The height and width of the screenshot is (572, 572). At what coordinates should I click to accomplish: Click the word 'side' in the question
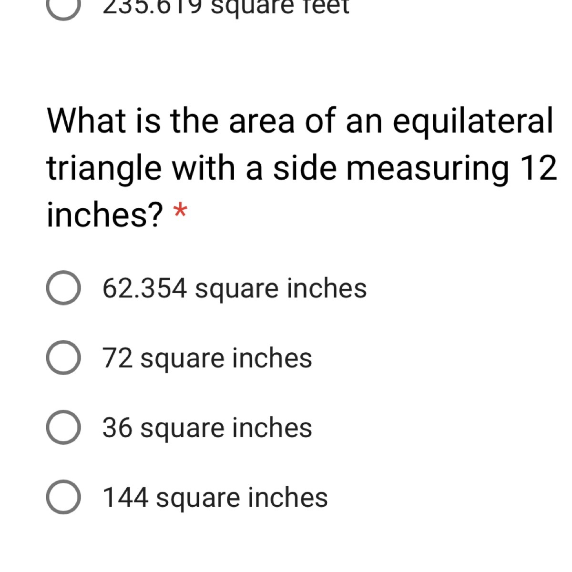[304, 168]
